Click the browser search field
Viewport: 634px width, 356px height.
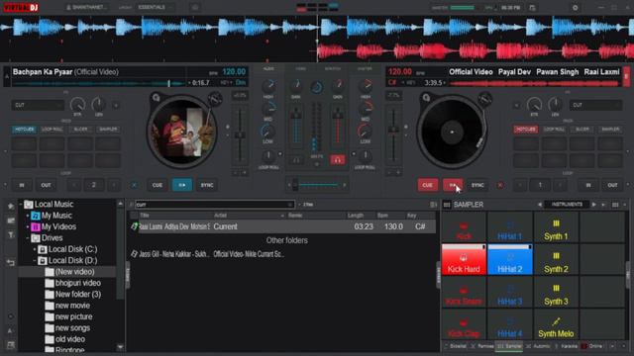(214, 205)
